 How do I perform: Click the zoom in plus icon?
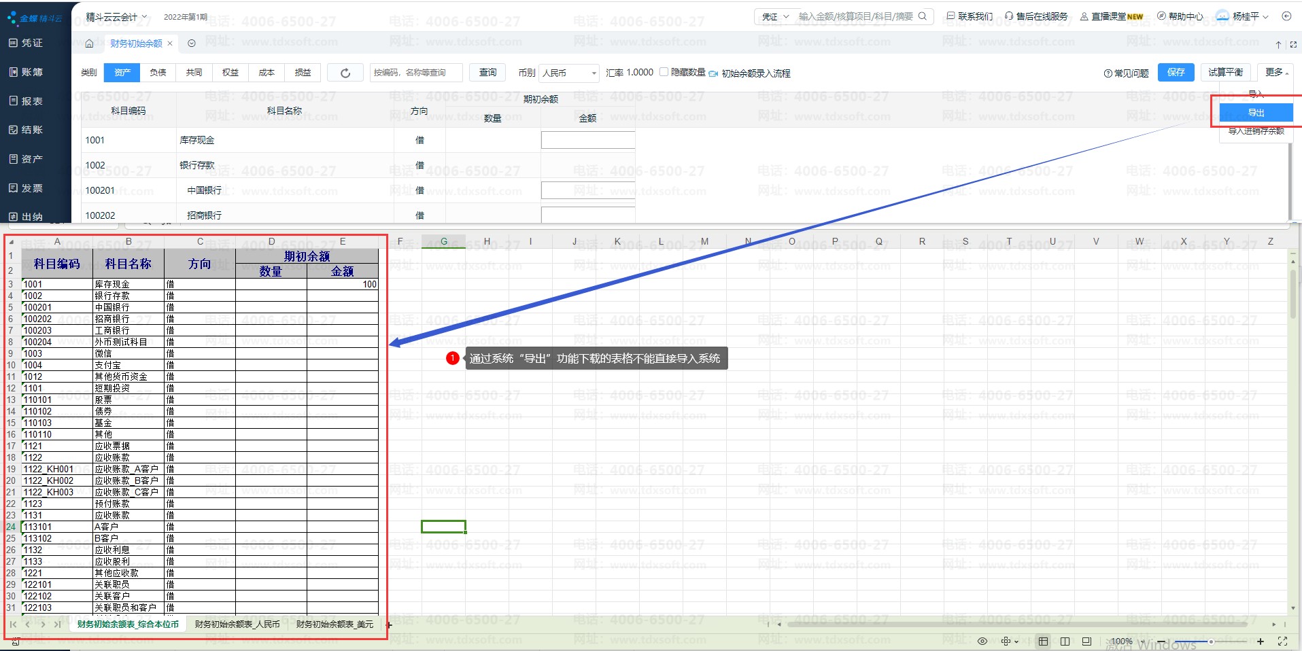click(x=1260, y=641)
